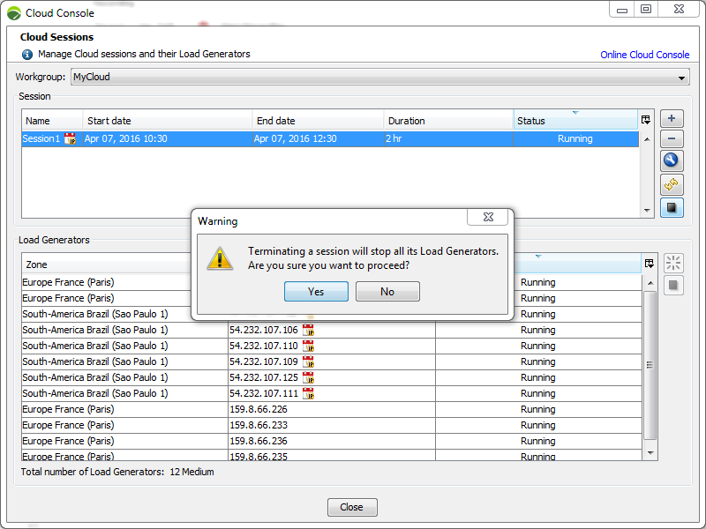Click the remove session minus icon

tap(672, 139)
